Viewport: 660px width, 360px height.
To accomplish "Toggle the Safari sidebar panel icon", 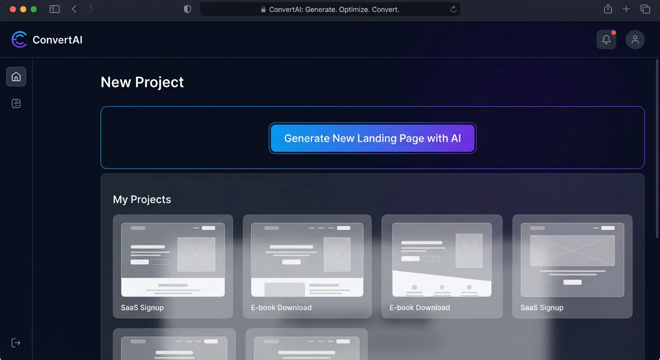I will click(x=55, y=9).
